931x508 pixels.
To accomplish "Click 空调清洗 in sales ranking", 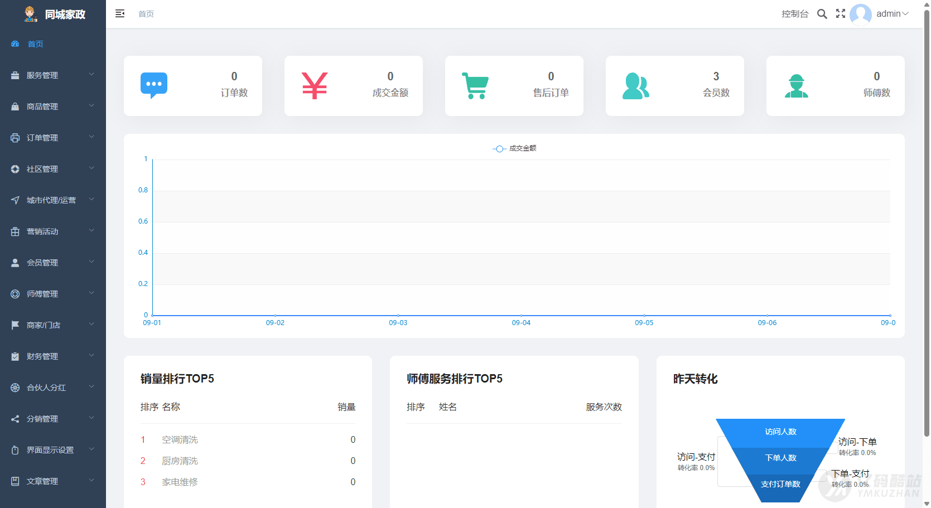I will click(x=180, y=440).
